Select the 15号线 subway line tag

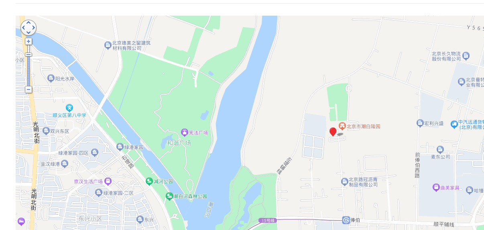[267, 220]
